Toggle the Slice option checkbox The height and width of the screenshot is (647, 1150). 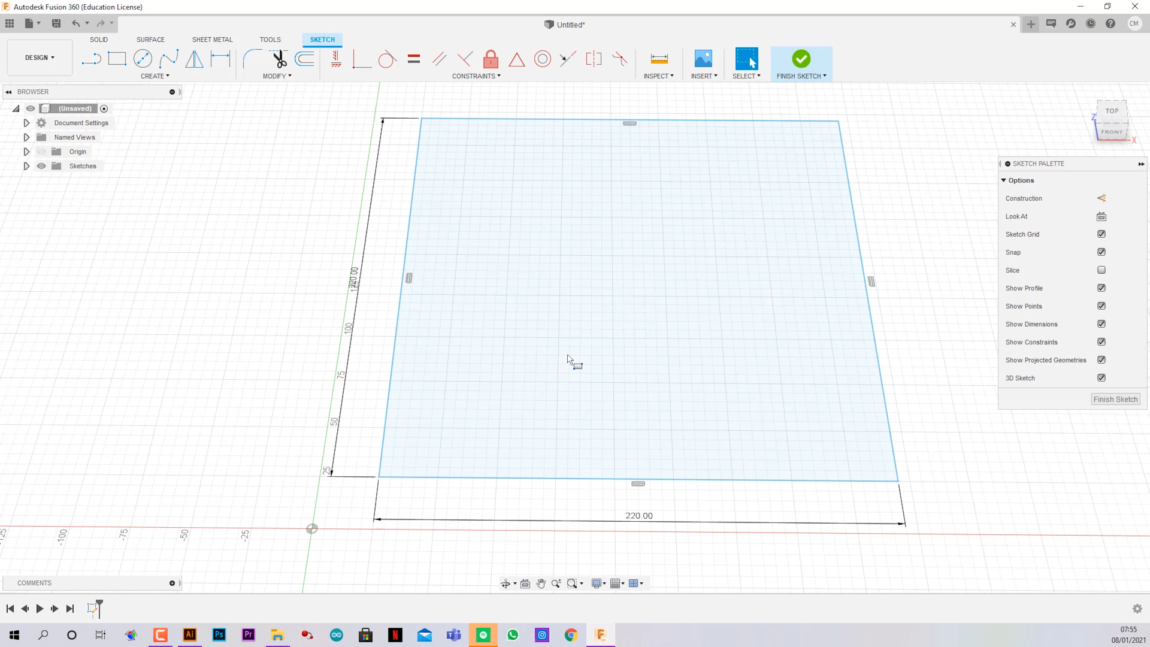(x=1100, y=270)
